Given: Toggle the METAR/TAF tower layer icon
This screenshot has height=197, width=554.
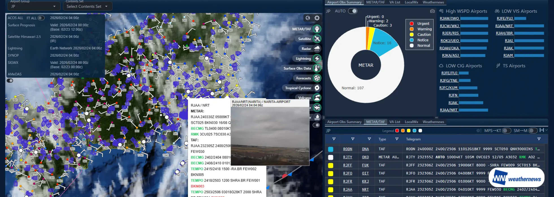Looking at the screenshot, I should pyautogui.click(x=317, y=29).
